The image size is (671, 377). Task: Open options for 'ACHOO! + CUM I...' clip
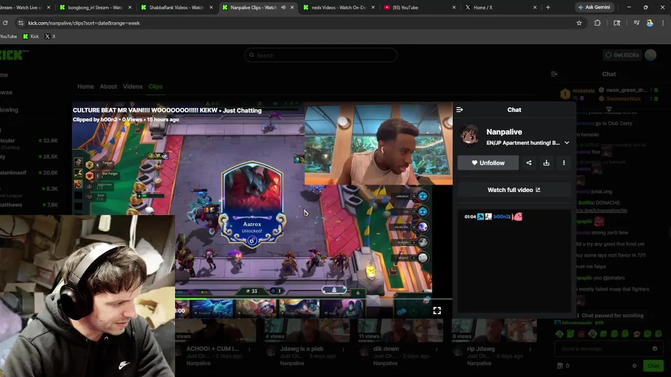click(250, 349)
